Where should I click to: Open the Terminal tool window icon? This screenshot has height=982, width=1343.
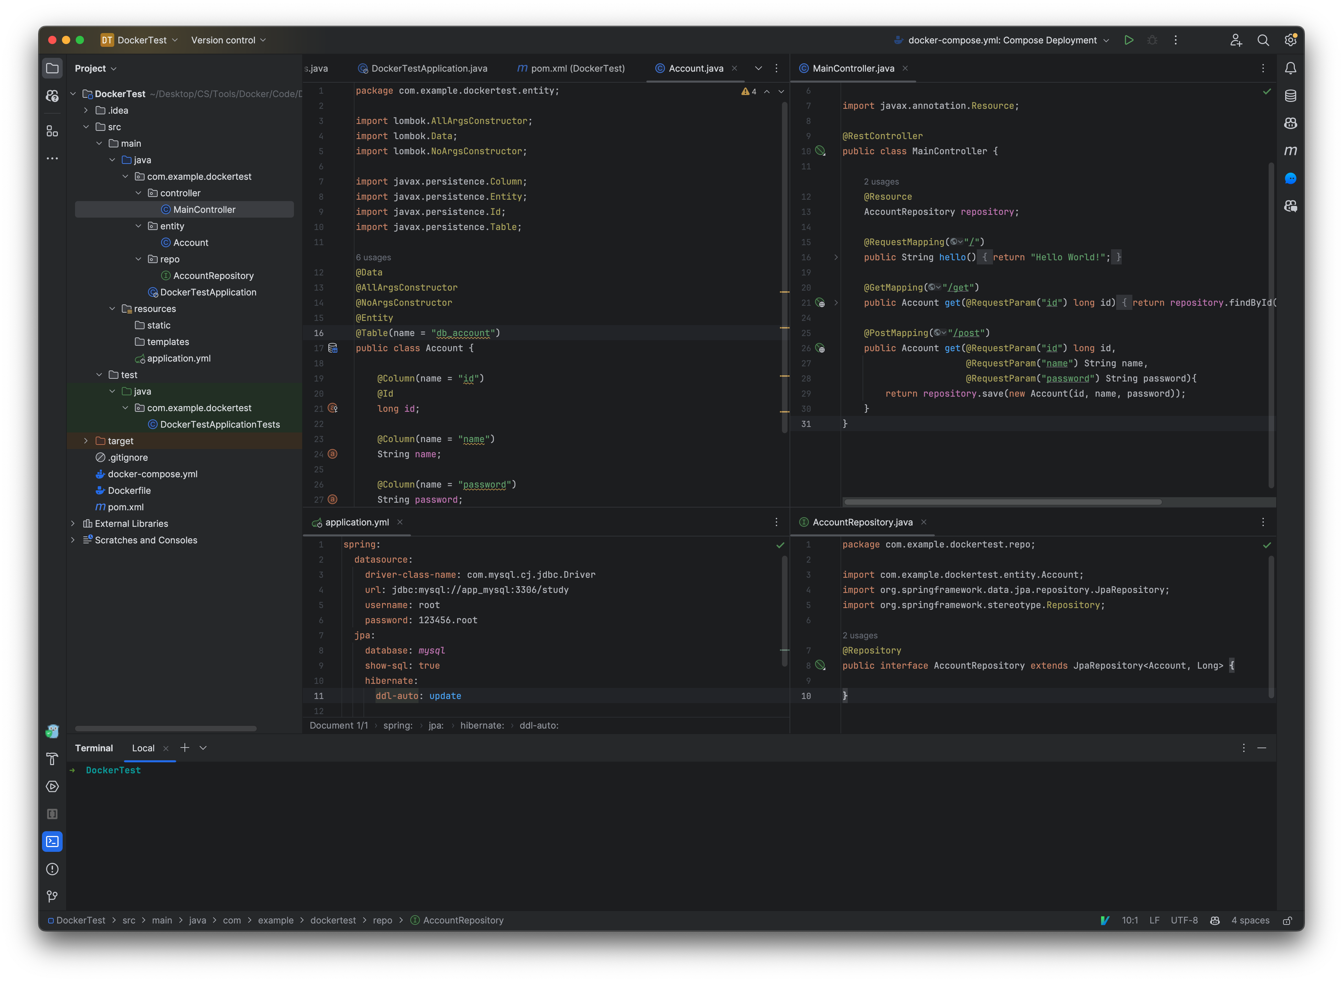click(x=52, y=841)
